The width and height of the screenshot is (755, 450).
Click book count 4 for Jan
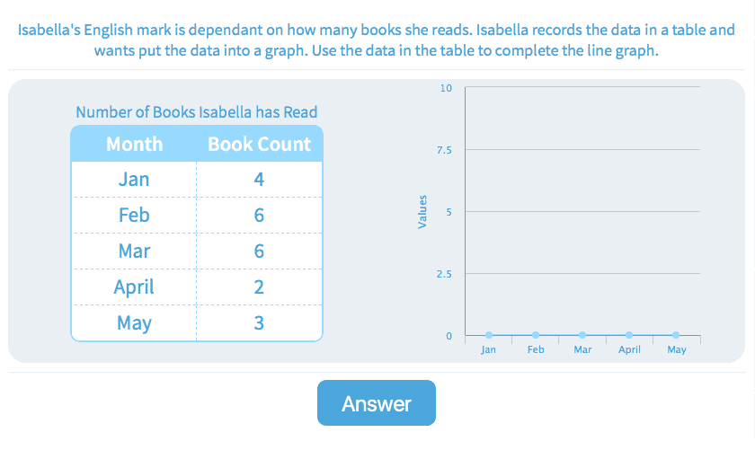click(259, 180)
